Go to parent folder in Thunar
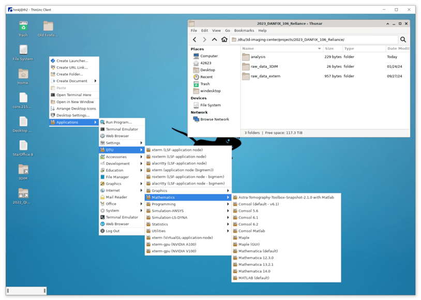The image size is (421, 300). coord(214,39)
